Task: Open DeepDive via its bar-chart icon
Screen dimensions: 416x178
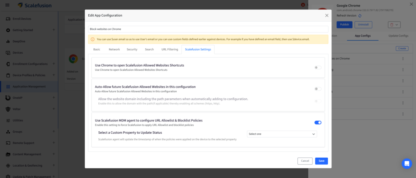Action: point(8,41)
